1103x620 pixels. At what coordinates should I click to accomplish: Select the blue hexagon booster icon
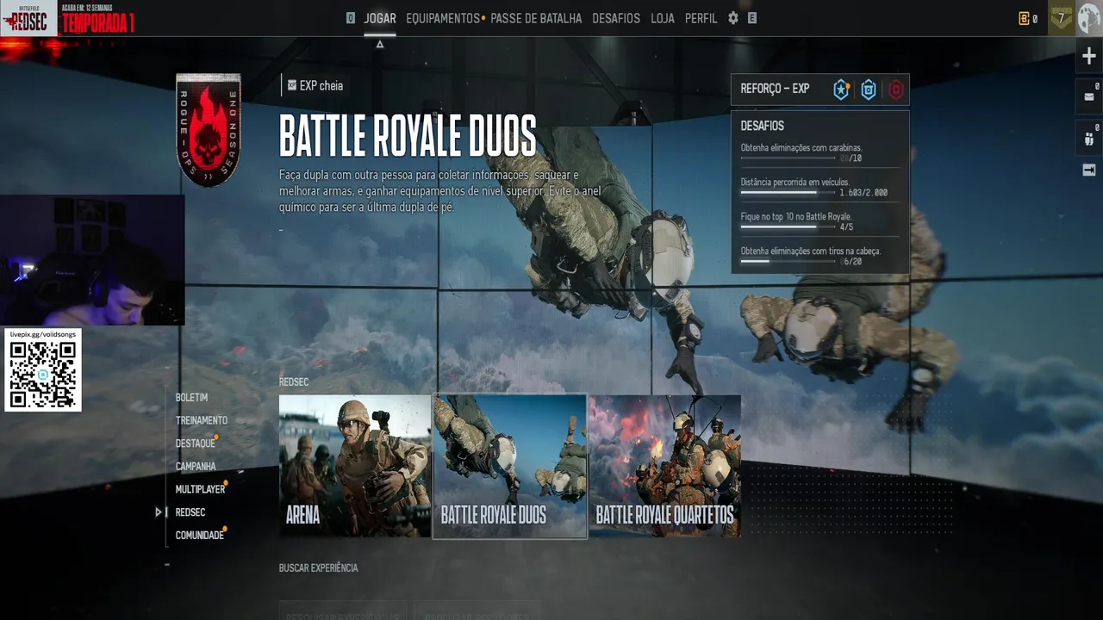pyautogui.click(x=869, y=90)
